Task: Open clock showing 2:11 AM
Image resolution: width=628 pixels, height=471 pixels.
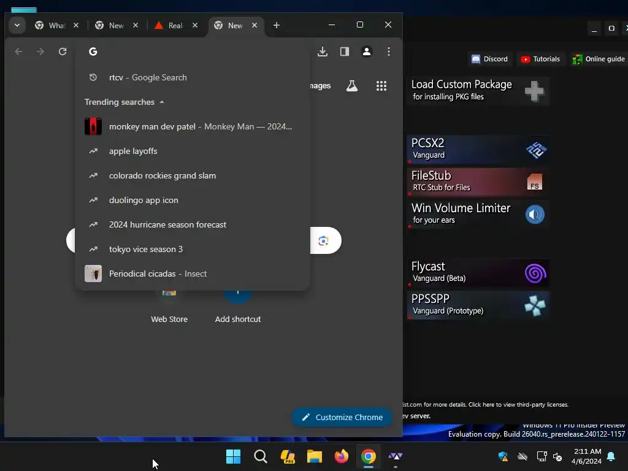Action: point(587,456)
